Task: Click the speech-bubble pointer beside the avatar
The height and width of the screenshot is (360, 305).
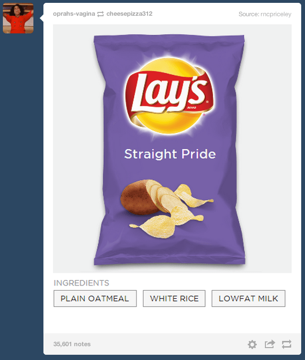Action: pos(42,18)
